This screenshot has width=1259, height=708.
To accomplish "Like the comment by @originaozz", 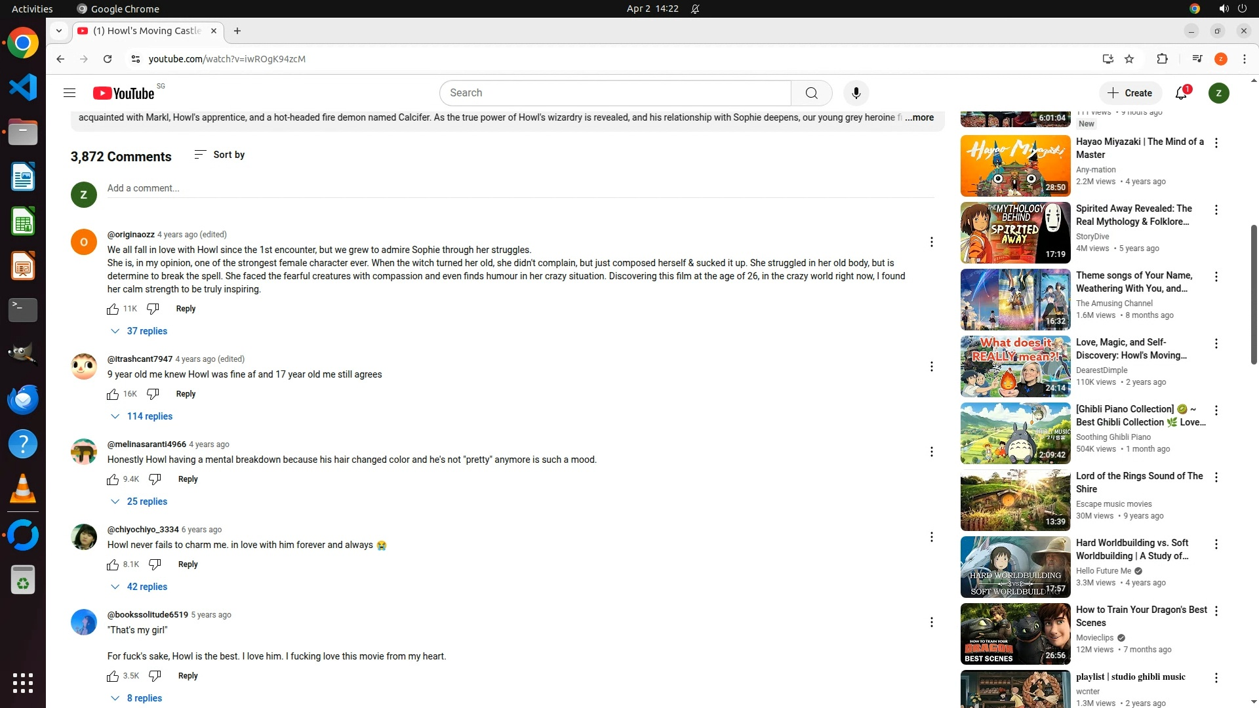I will (113, 309).
